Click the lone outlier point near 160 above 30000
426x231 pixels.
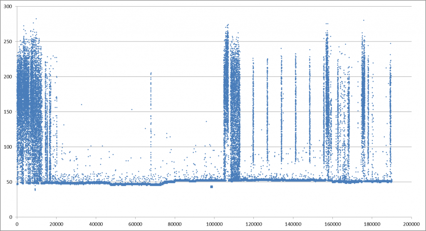coord(82,105)
